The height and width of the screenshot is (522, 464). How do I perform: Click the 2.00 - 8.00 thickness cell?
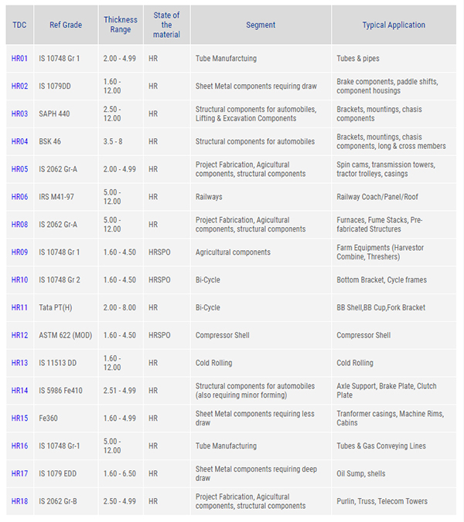(x=121, y=307)
